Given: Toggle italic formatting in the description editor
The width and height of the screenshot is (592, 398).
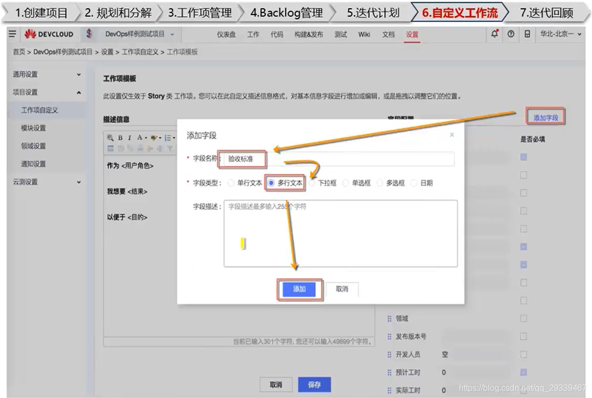Looking at the screenshot, I should point(130,138).
